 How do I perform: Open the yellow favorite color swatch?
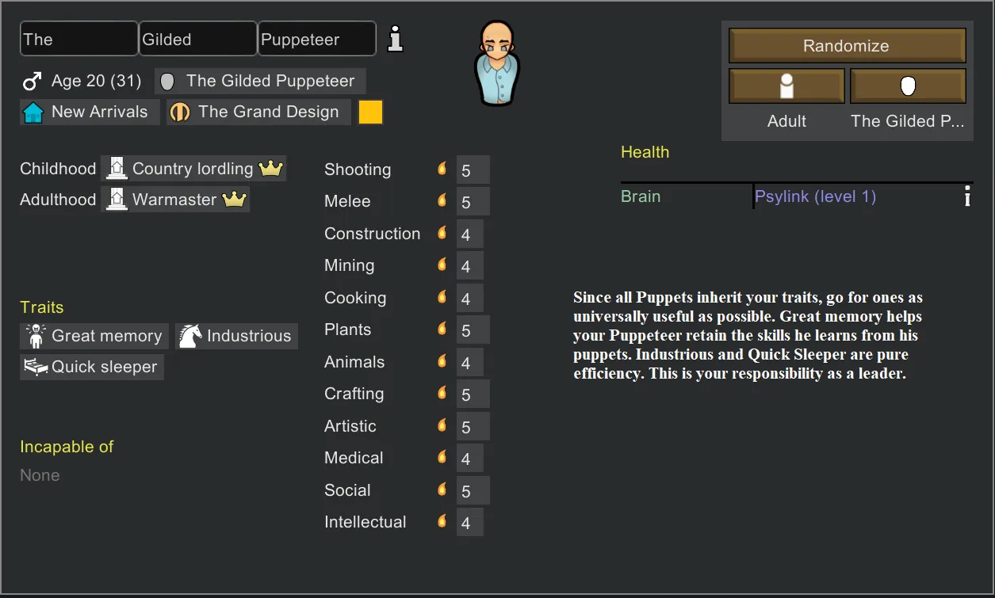[370, 112]
